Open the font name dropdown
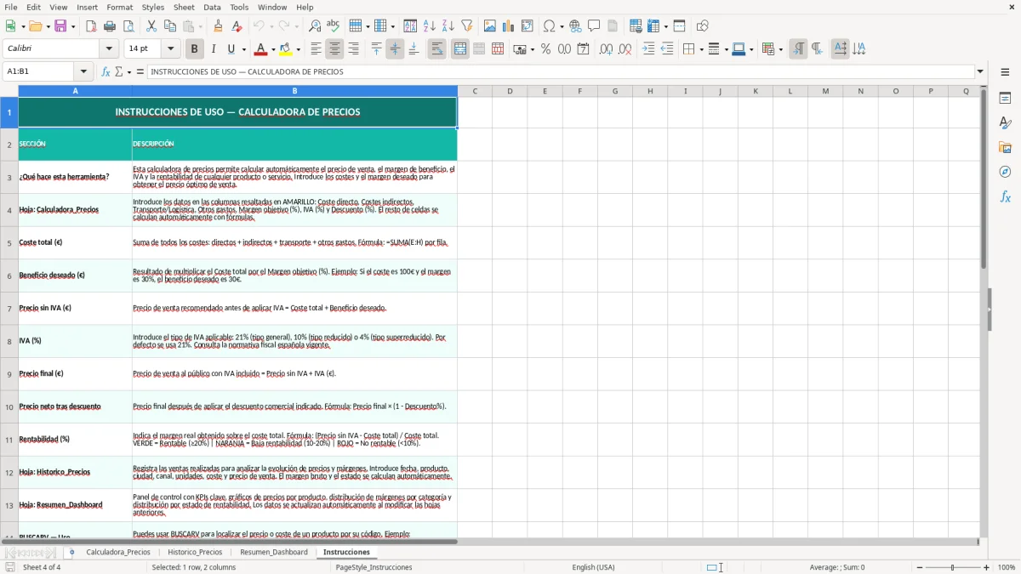 pyautogui.click(x=109, y=49)
